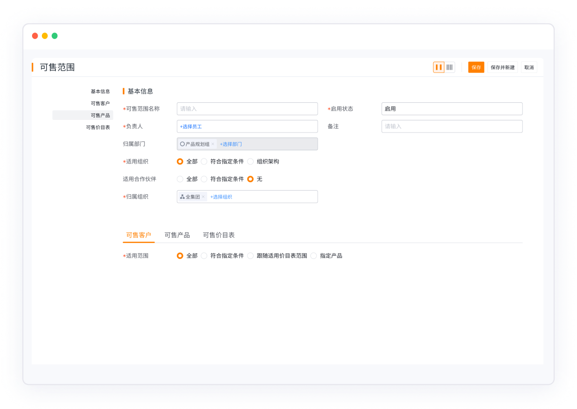Click the green traffic light dot
The height and width of the screenshot is (409, 577).
click(x=54, y=35)
